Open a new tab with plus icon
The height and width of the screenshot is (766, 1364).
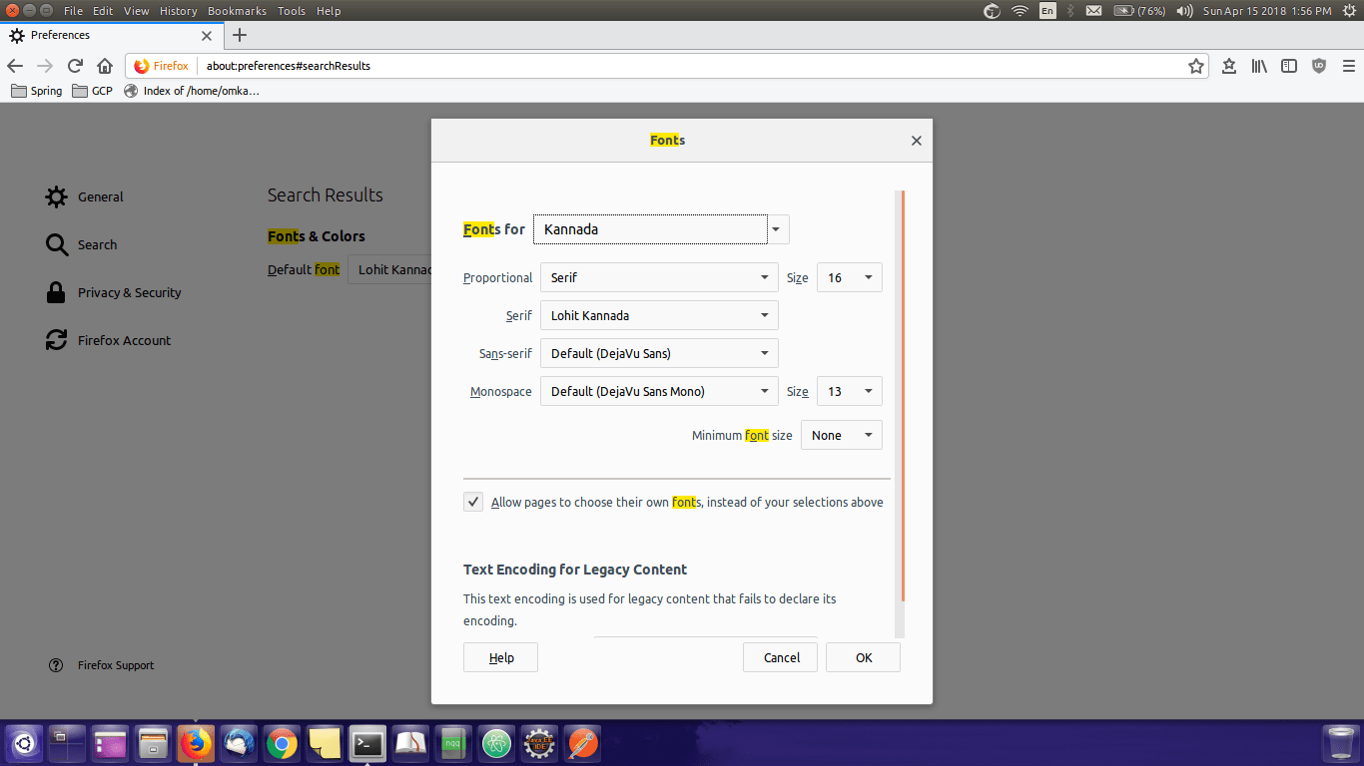239,35
